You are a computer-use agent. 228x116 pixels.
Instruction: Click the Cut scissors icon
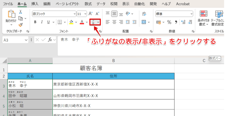pos(20,12)
